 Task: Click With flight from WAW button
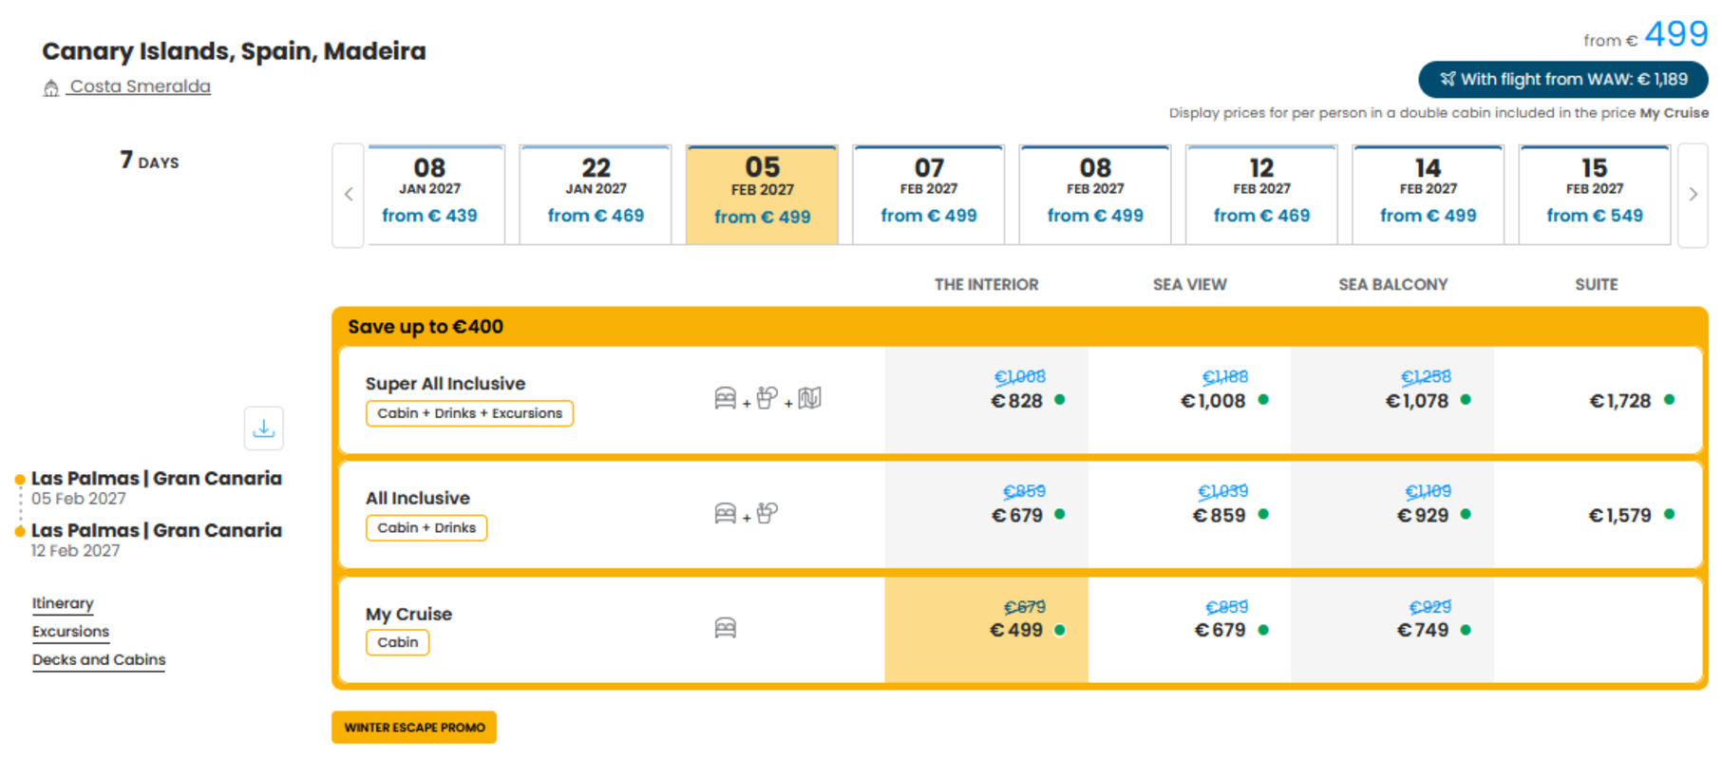point(1563,80)
